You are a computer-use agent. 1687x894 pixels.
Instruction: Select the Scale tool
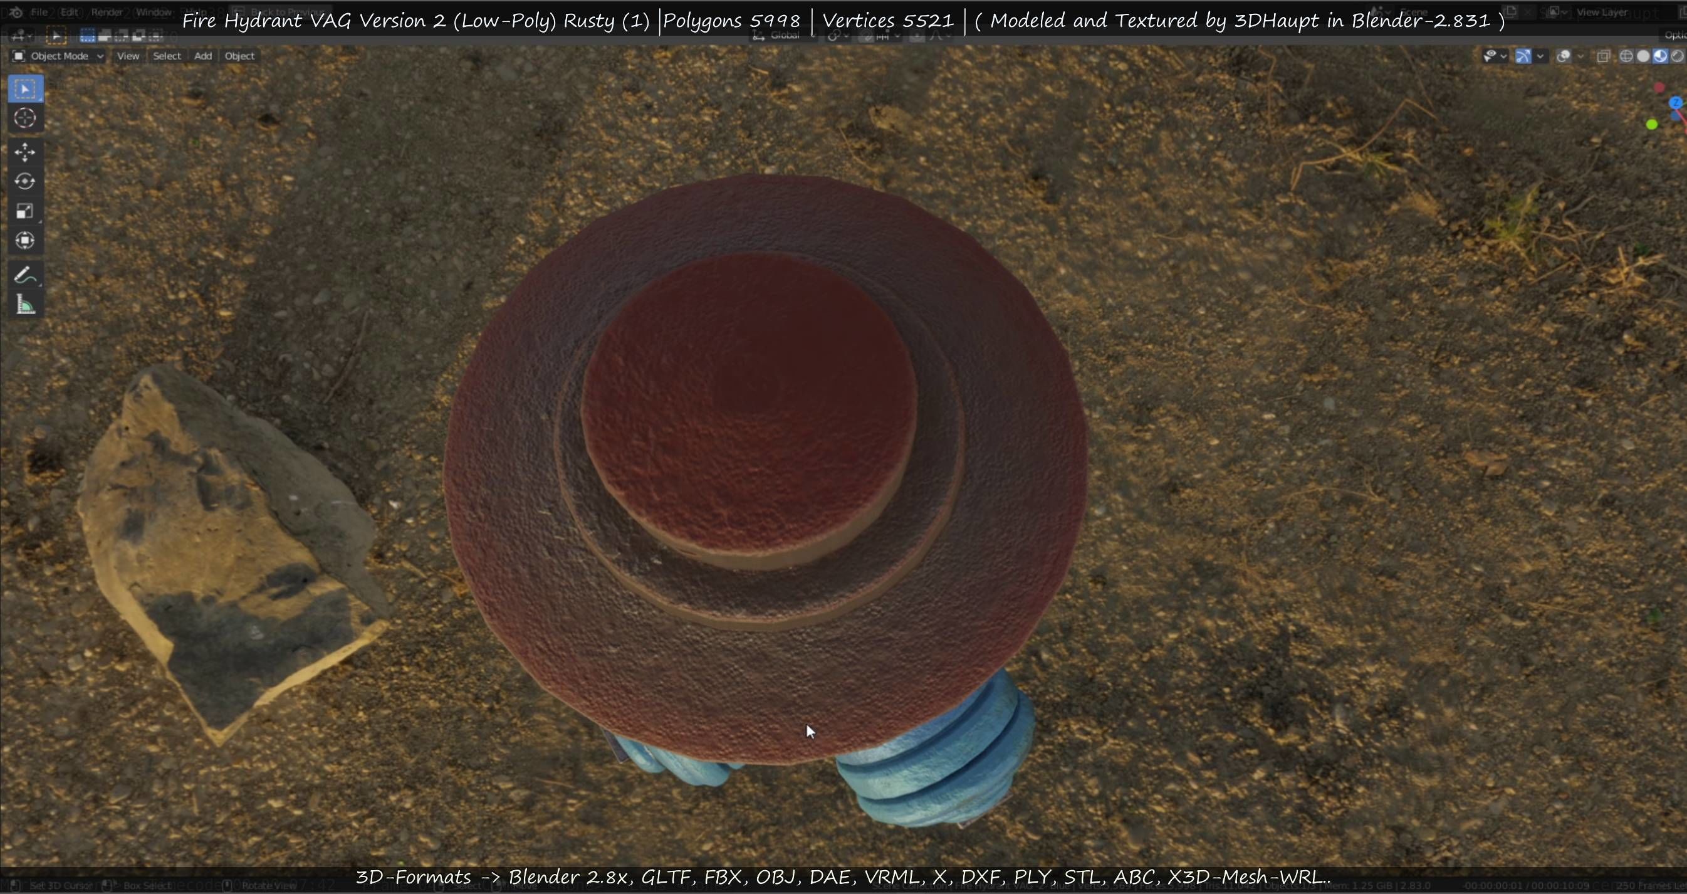pos(26,211)
